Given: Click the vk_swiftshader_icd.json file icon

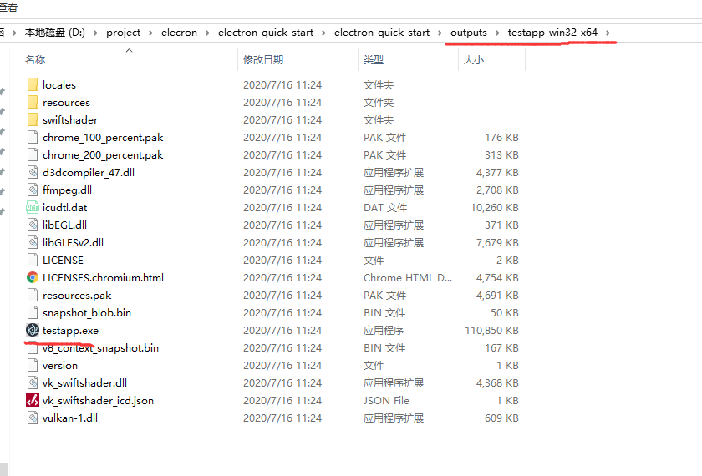Looking at the screenshot, I should point(33,400).
